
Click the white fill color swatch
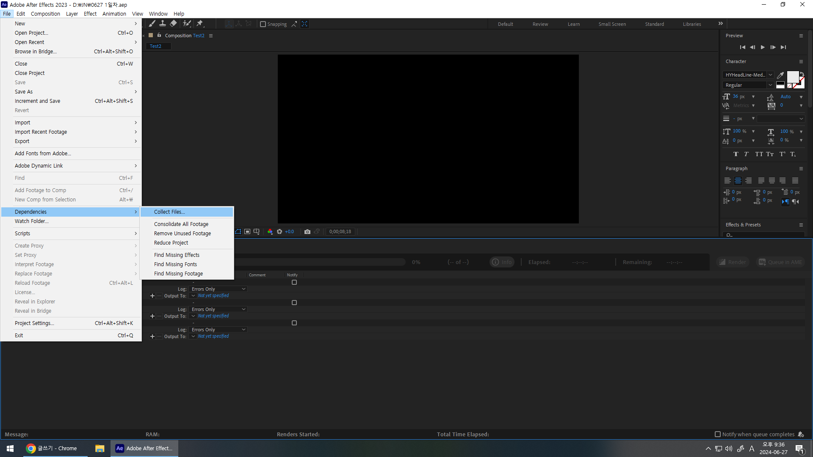click(792, 77)
